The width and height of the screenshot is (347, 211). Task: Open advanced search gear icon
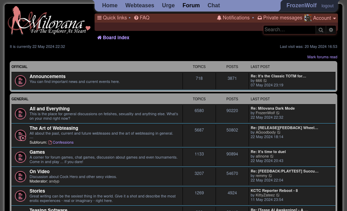[x=331, y=30]
